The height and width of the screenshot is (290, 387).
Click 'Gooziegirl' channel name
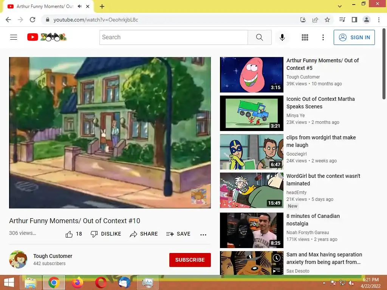(296, 154)
